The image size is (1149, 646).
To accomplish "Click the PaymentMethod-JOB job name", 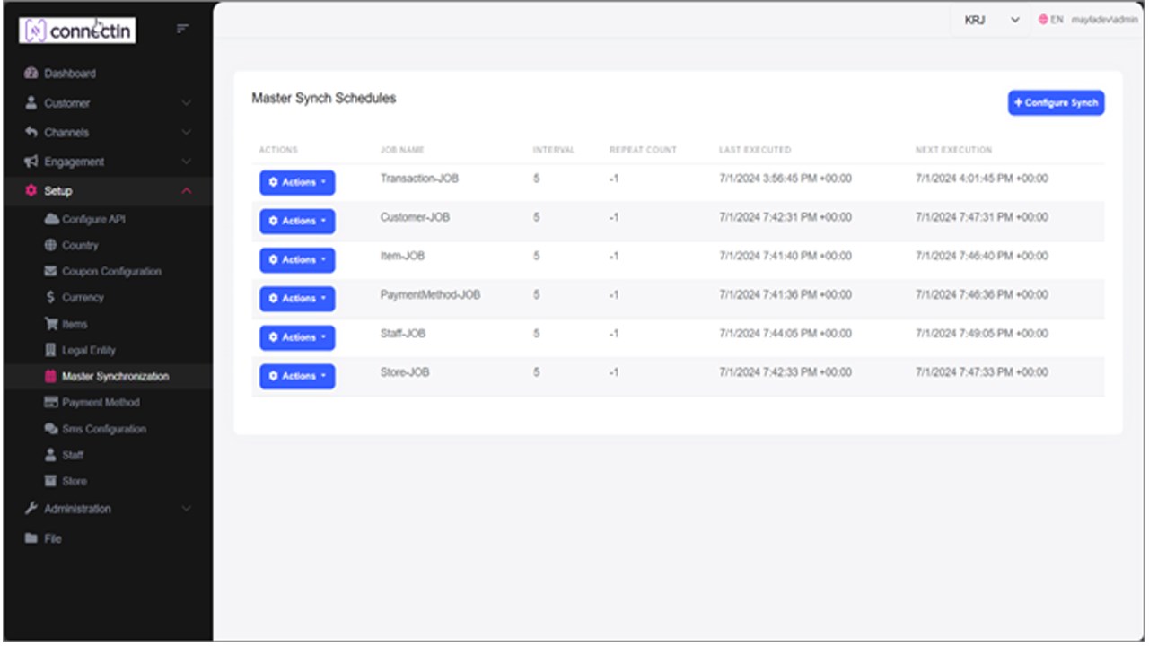I will pos(430,294).
